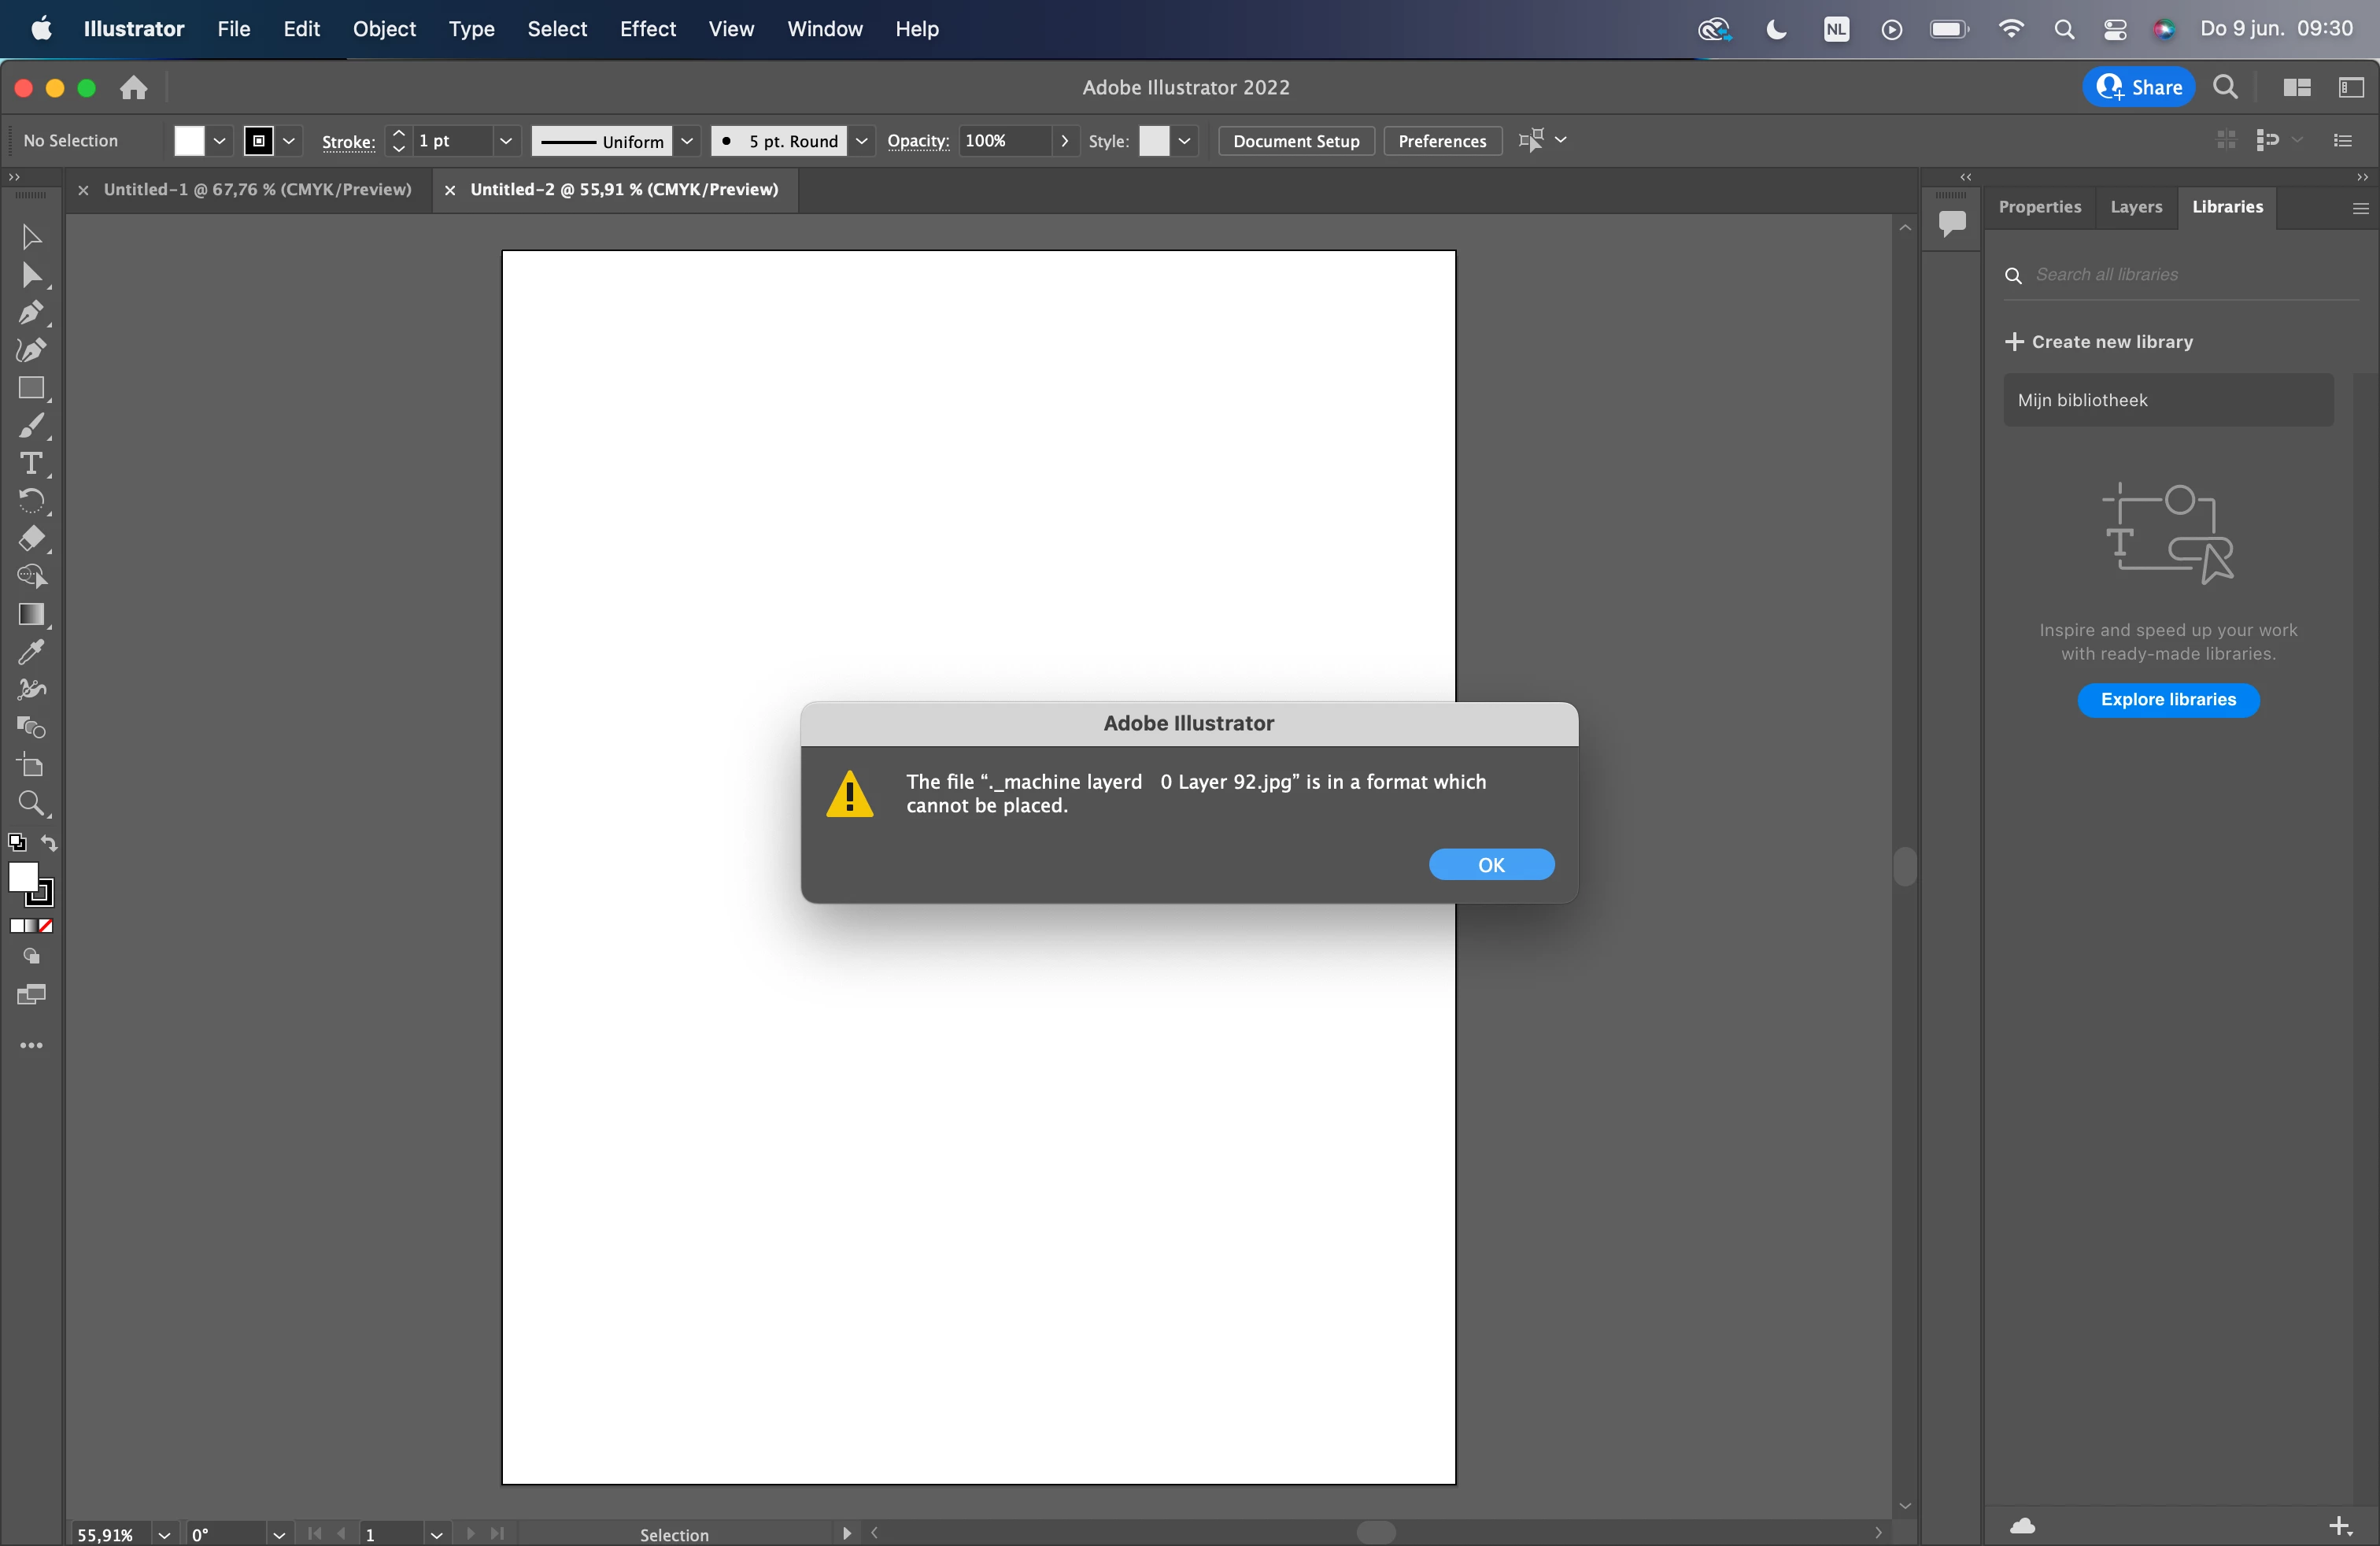2380x1546 pixels.
Task: Switch to the Layers tab
Action: coord(2135,207)
